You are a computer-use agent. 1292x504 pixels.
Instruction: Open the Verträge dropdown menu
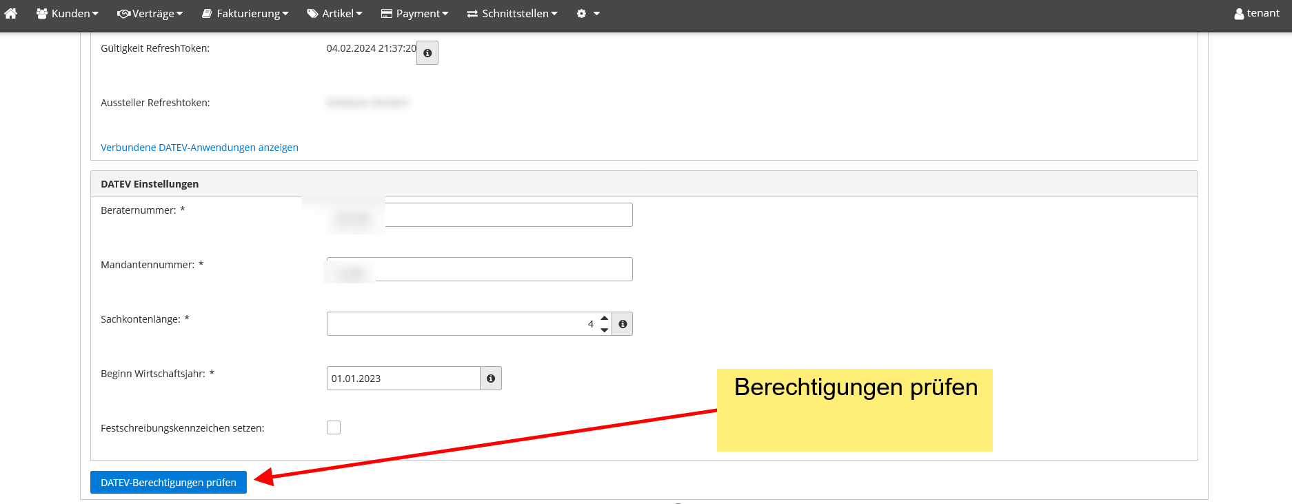tap(150, 13)
